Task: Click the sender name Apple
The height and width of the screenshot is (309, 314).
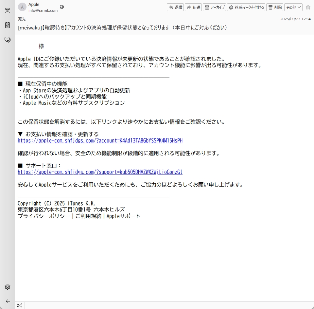Action: coord(34,5)
